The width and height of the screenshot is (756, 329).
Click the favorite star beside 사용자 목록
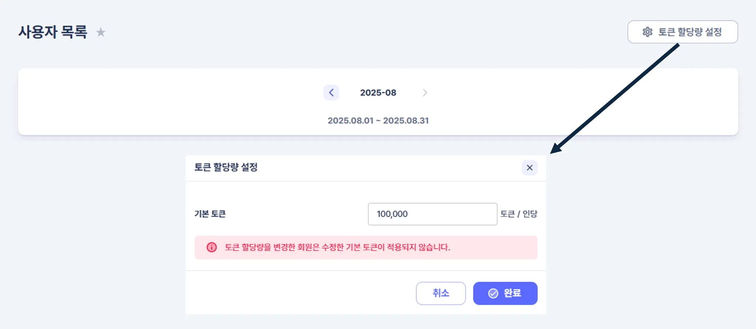[x=101, y=32]
